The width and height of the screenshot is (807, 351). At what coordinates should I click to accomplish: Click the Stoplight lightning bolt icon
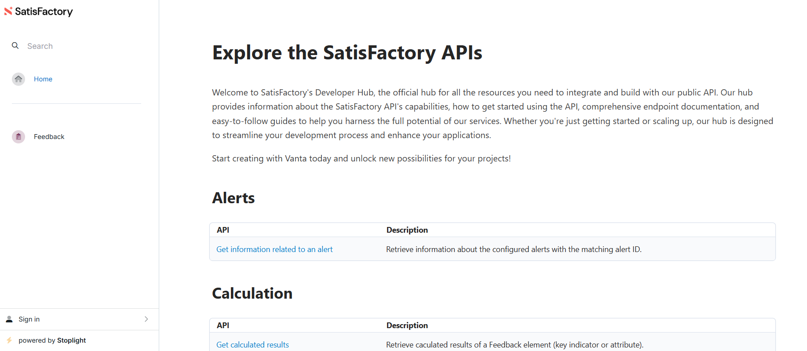click(9, 340)
